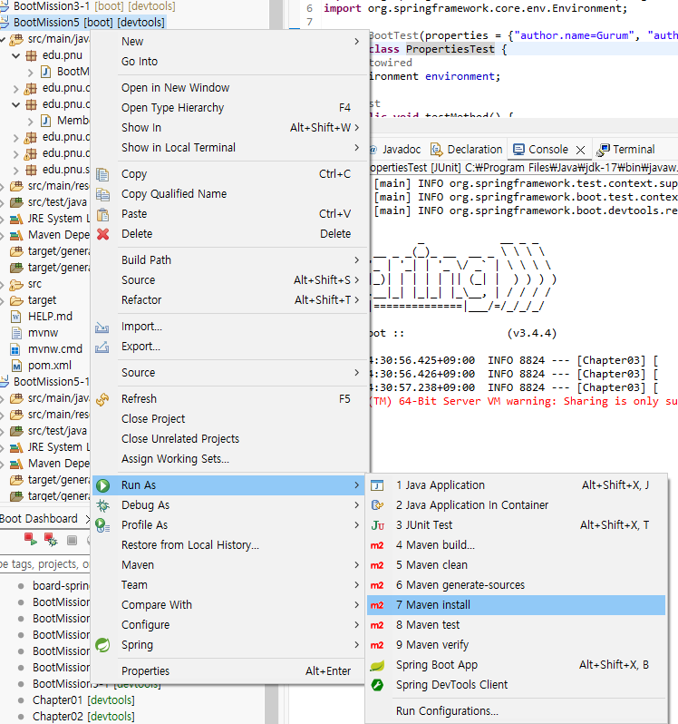This screenshot has width=678, height=724.
Task: Open the Refactor submenu
Action: [230, 300]
